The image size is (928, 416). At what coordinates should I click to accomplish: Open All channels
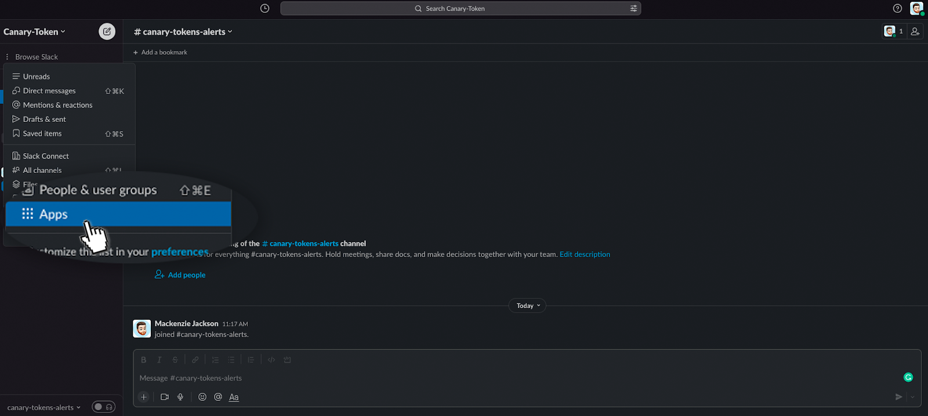pos(69,170)
